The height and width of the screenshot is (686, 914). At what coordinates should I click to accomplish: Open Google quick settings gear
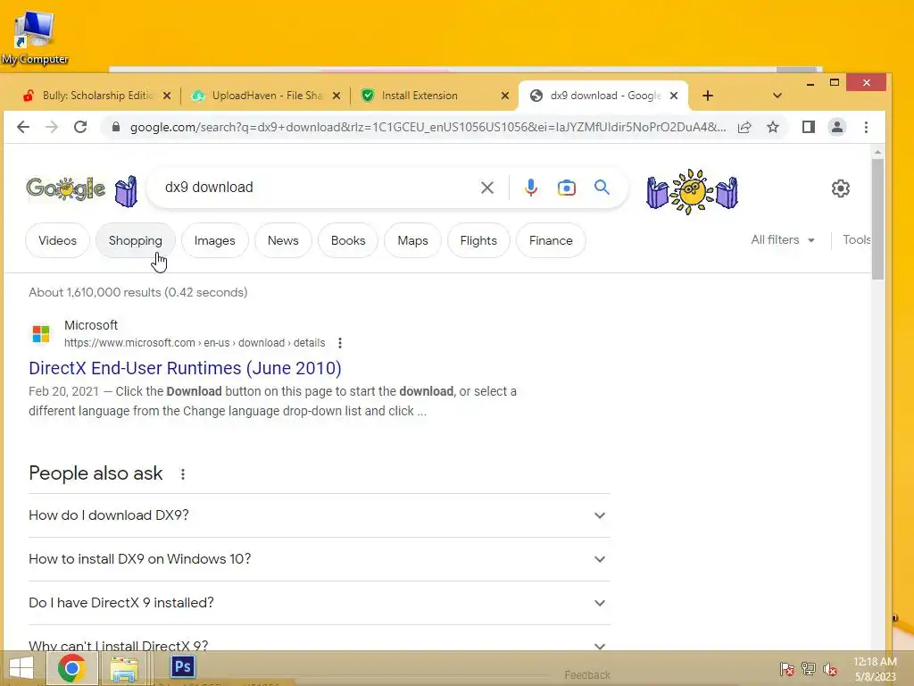tap(841, 188)
